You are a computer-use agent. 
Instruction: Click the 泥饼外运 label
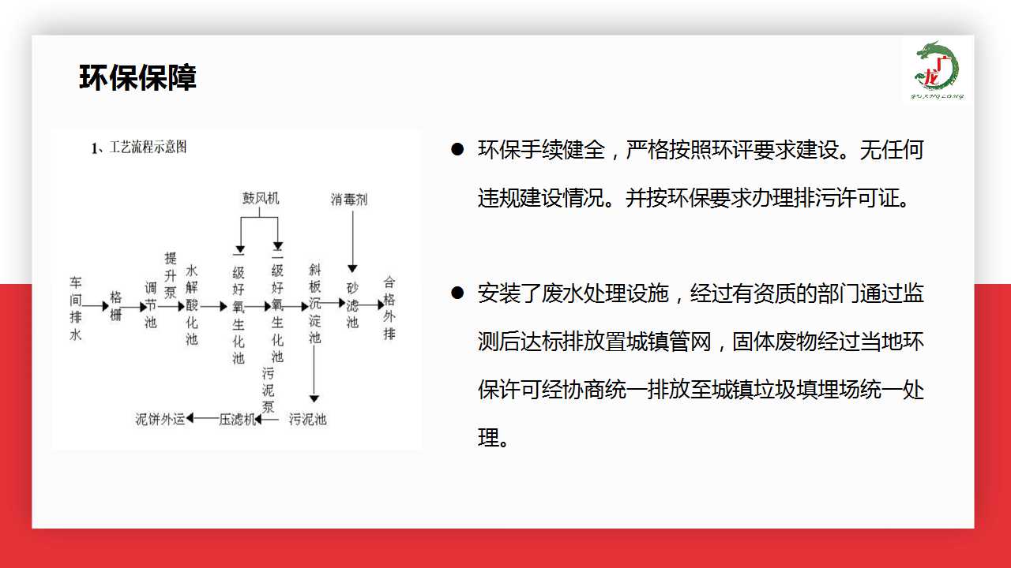click(x=160, y=419)
